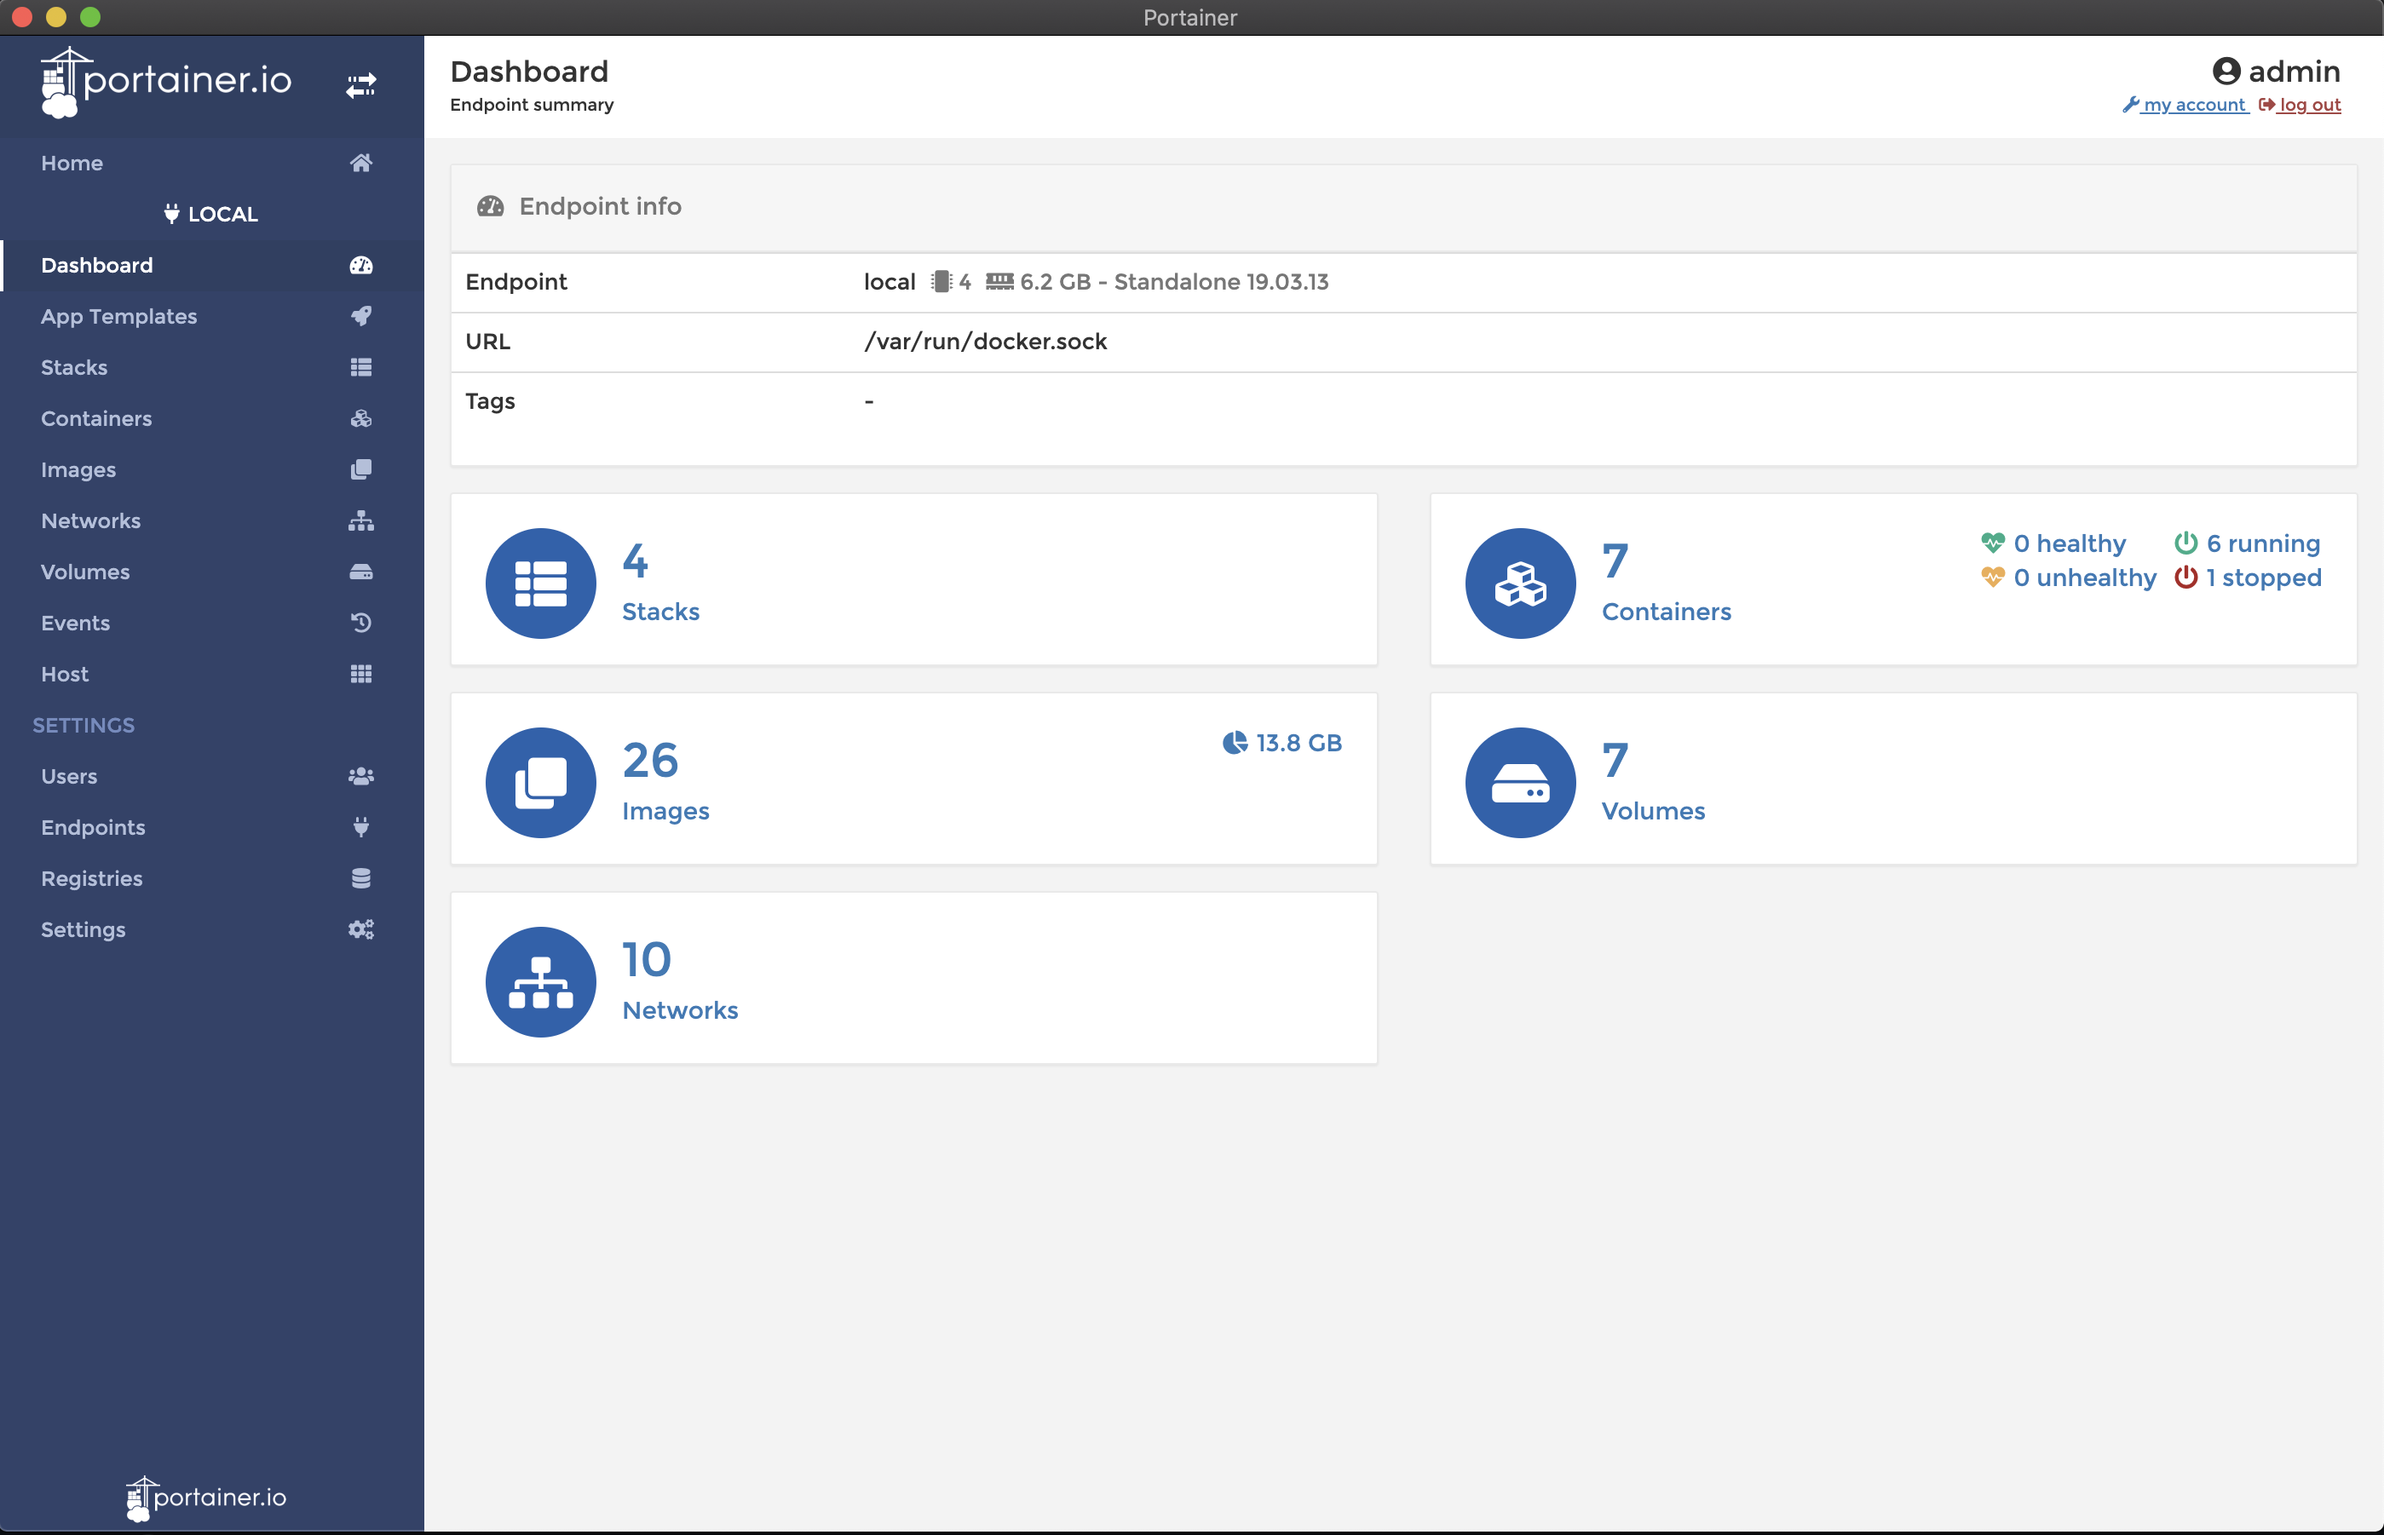
Task: Click the portainer.io logo at top
Action: click(166, 82)
